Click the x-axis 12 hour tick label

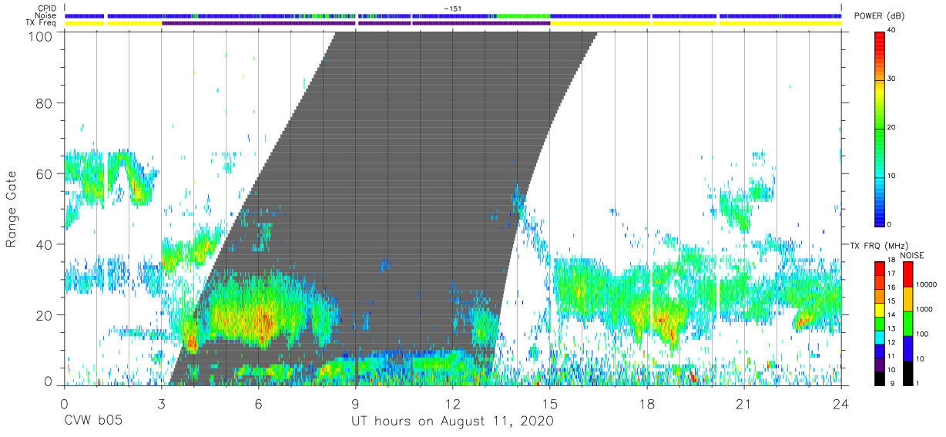pyautogui.click(x=453, y=404)
